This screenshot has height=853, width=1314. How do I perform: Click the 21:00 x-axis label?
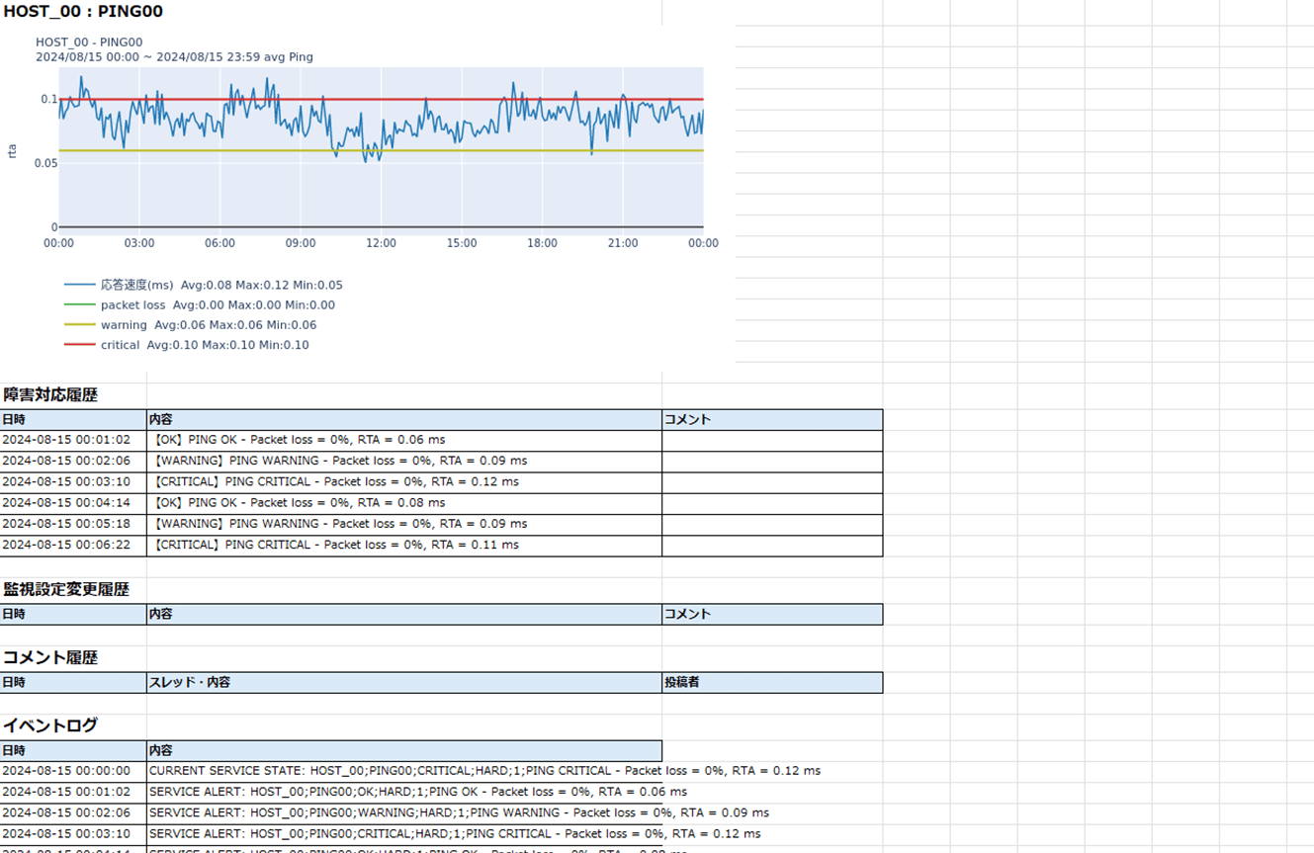tap(623, 243)
